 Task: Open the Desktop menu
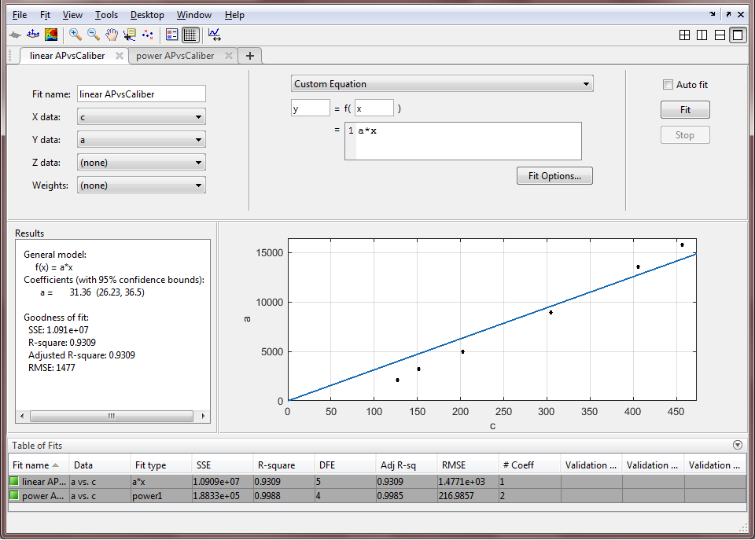[147, 15]
